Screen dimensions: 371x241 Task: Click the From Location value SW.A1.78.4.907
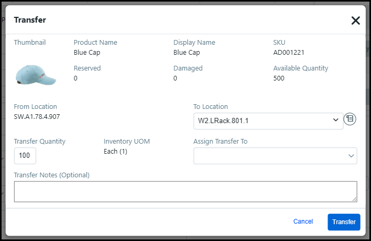pyautogui.click(x=37, y=116)
